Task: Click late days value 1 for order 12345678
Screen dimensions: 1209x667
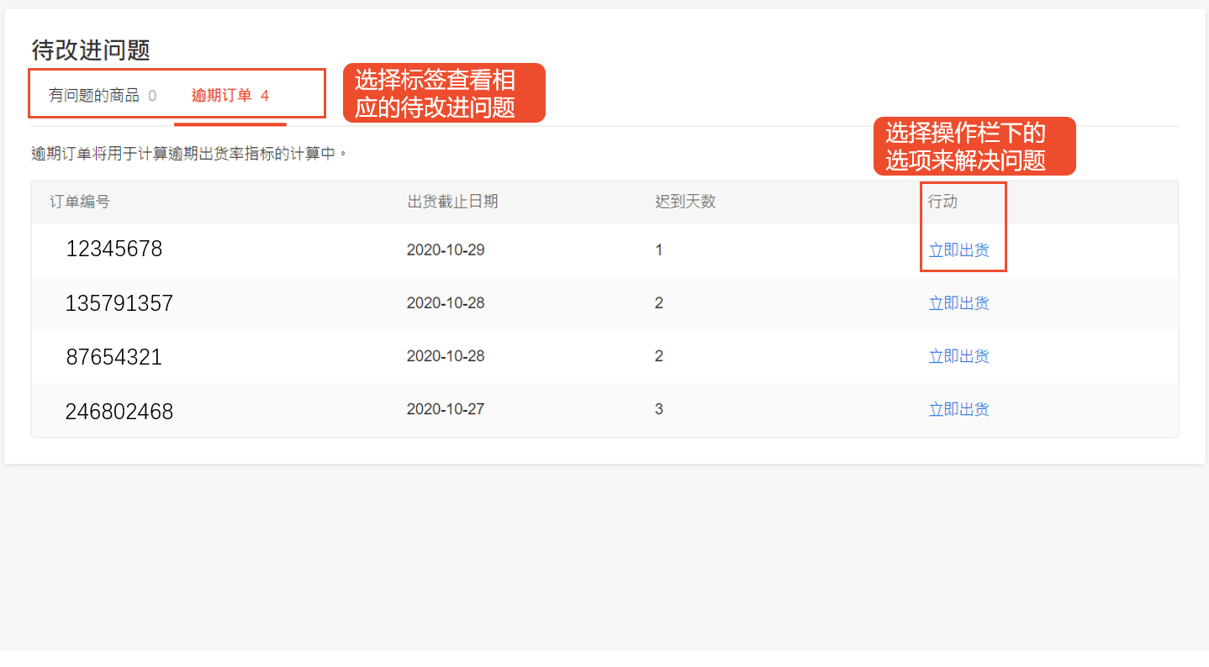Action: [x=659, y=250]
